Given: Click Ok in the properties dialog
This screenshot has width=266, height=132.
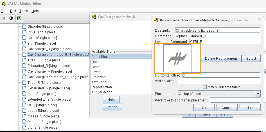Looking at the screenshot, I should tap(204, 108).
